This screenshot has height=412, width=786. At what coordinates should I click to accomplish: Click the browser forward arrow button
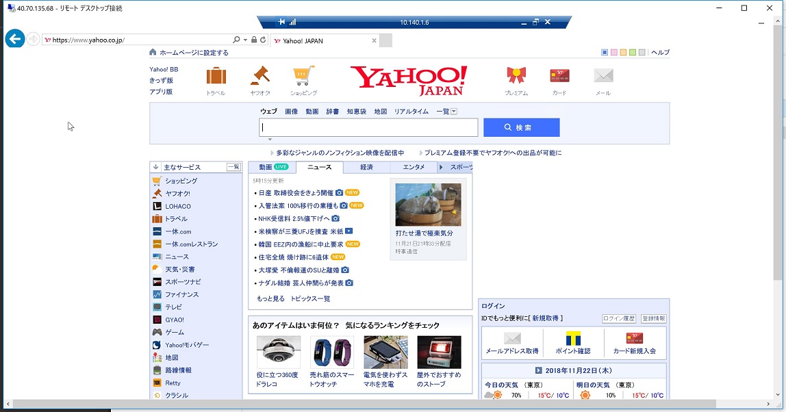(x=33, y=39)
